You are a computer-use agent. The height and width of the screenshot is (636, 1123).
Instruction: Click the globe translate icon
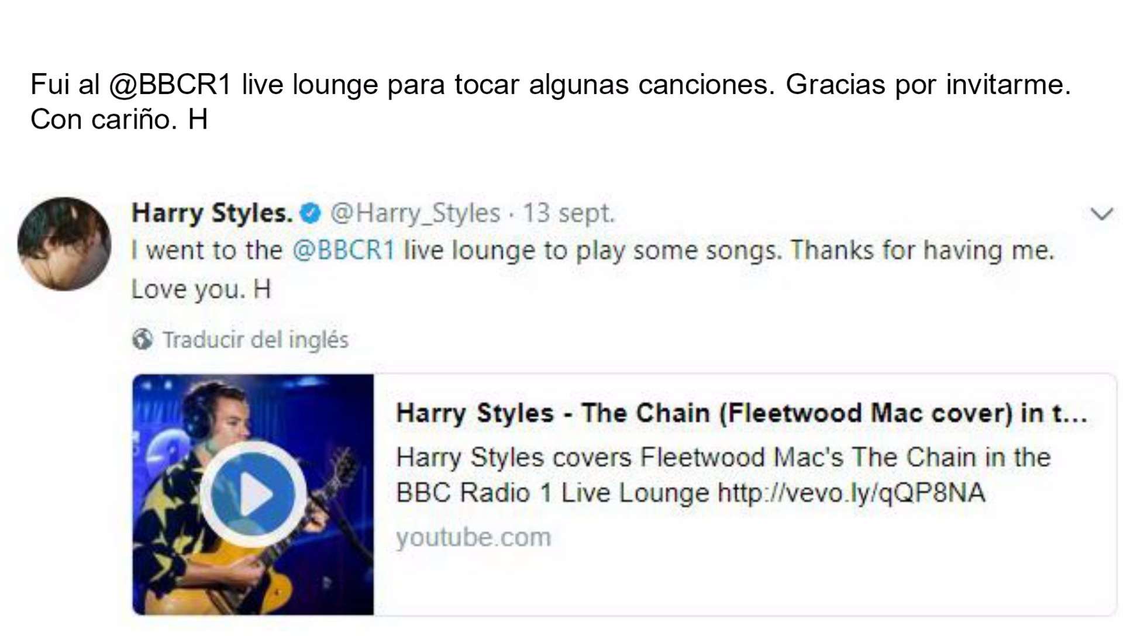click(142, 339)
